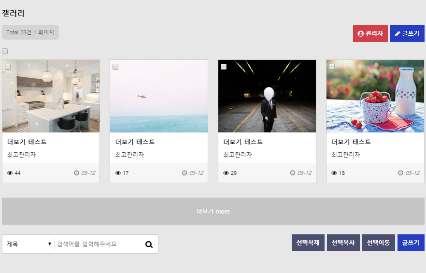
Task: Click the eye icon showing 44 views
Action: point(10,173)
